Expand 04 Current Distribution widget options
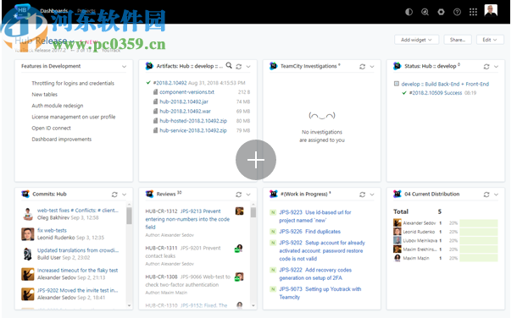Image resolution: width=517 pixels, height=318 pixels. pyautogui.click(x=496, y=195)
